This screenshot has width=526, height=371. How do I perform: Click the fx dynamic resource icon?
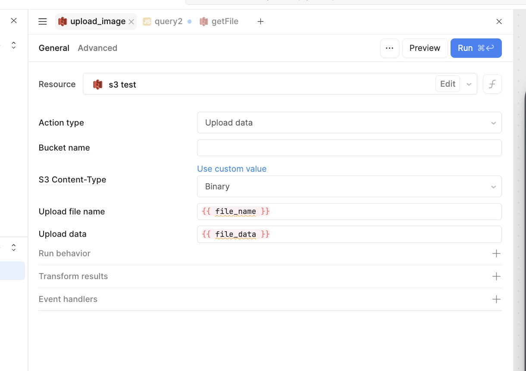click(x=492, y=84)
